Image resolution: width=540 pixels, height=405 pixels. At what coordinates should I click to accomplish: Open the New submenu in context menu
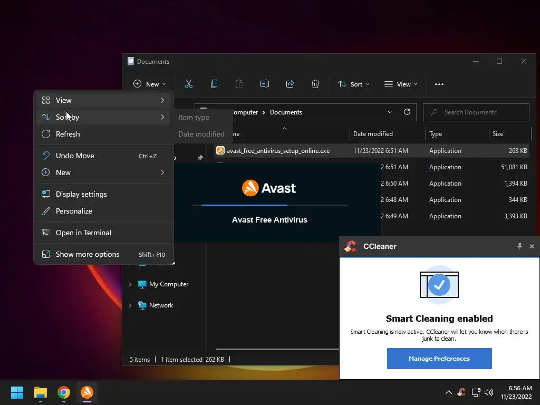[103, 172]
